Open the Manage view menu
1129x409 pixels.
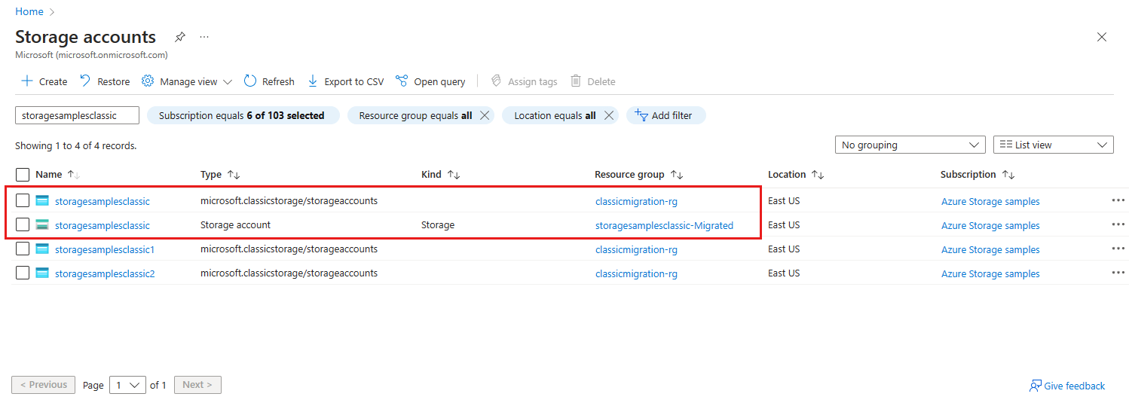pyautogui.click(x=187, y=81)
